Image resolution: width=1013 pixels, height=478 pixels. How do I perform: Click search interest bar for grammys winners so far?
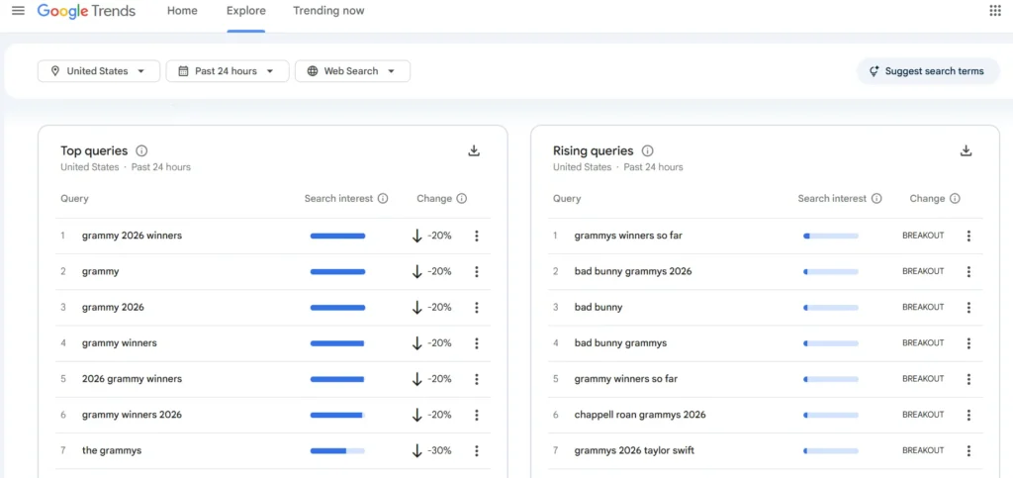(831, 236)
